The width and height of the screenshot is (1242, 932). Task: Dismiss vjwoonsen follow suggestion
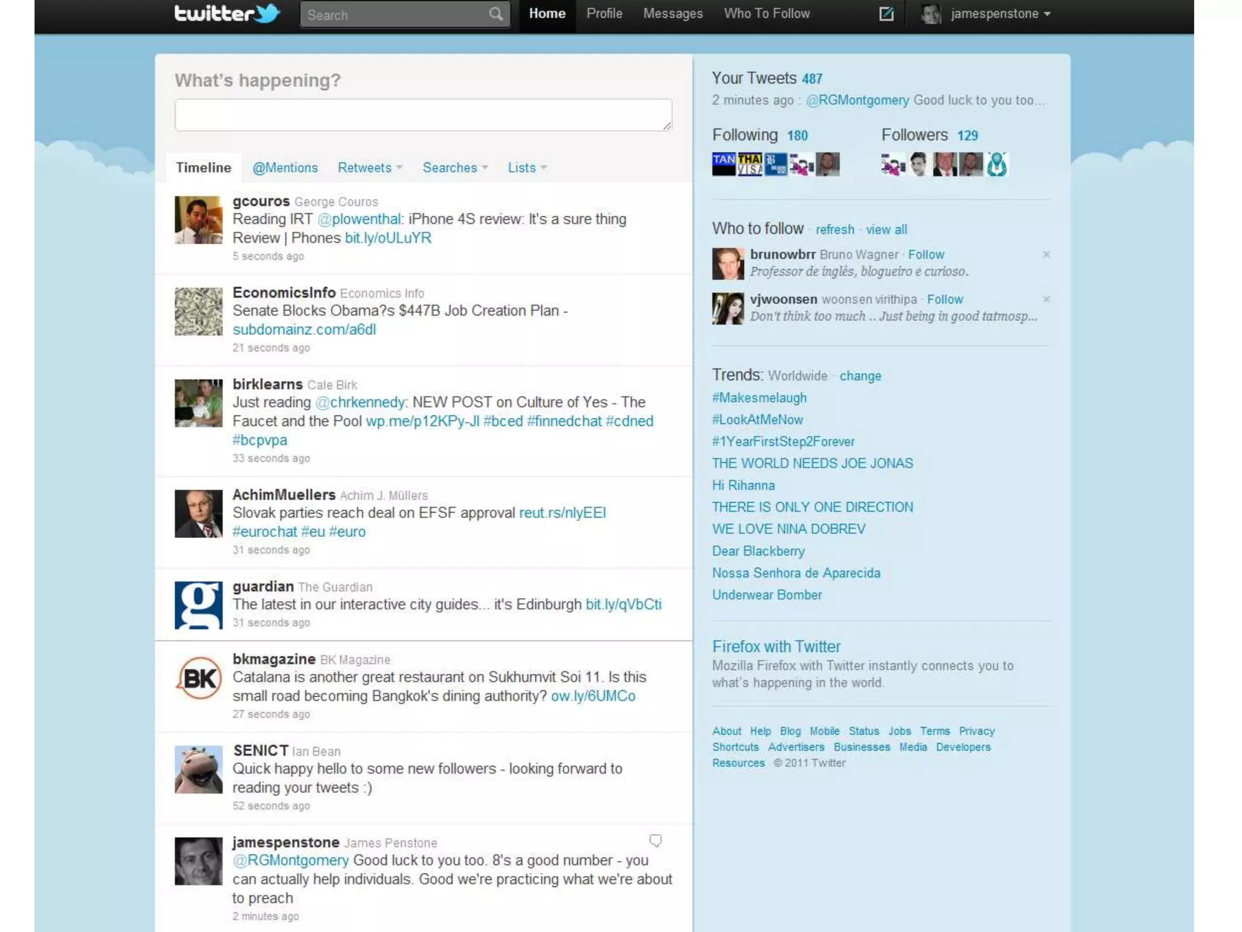1046,299
